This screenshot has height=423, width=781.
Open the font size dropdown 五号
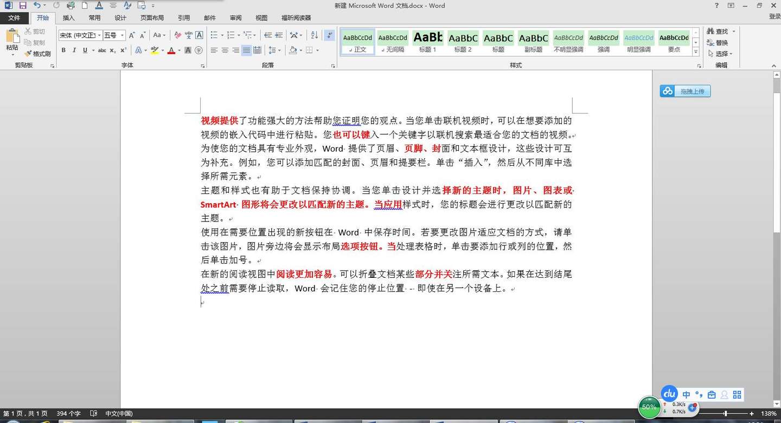click(123, 35)
